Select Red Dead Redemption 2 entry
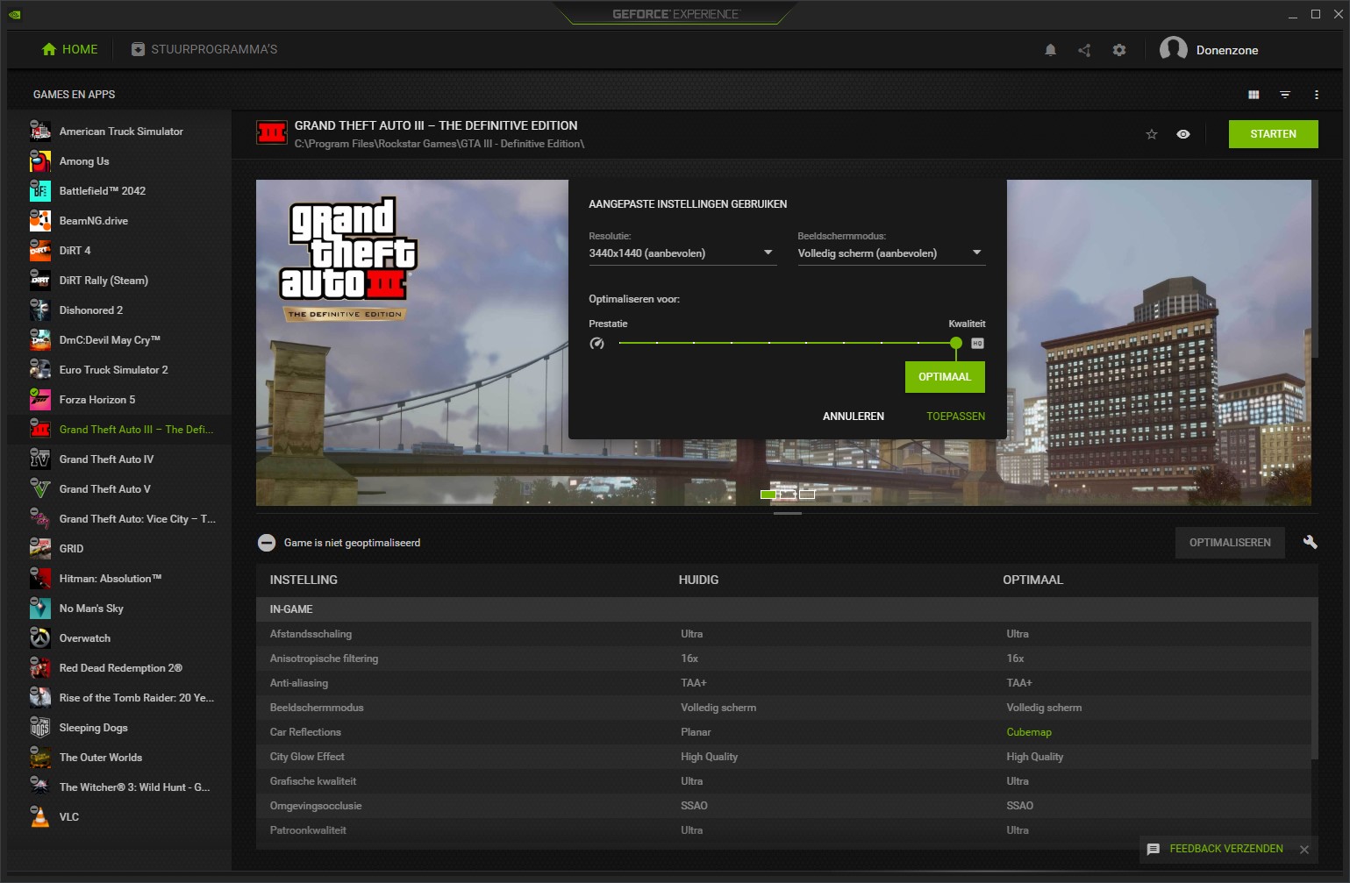Viewport: 1350px width, 883px height. coord(119,668)
